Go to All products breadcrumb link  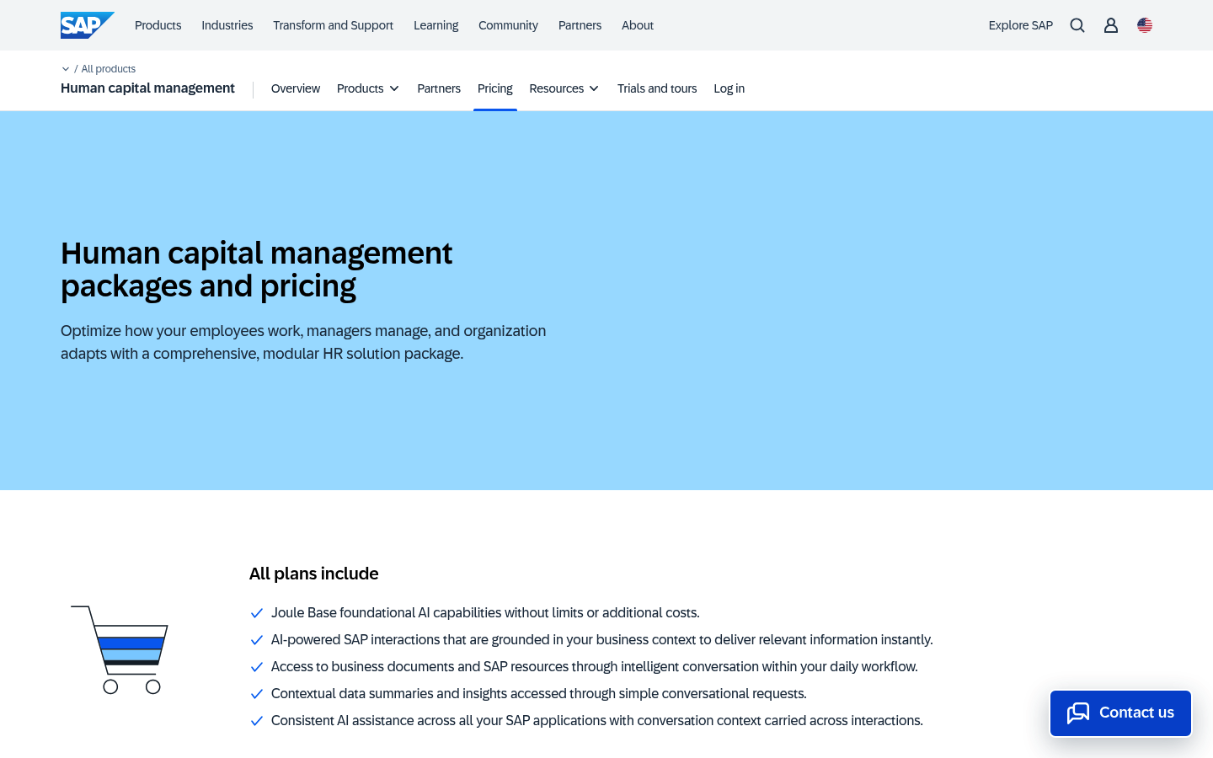[x=109, y=69]
